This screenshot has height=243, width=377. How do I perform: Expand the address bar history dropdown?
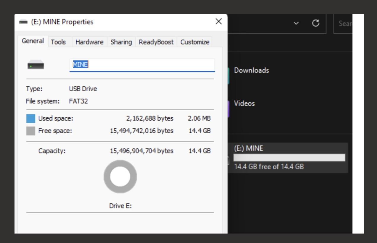[x=297, y=23]
